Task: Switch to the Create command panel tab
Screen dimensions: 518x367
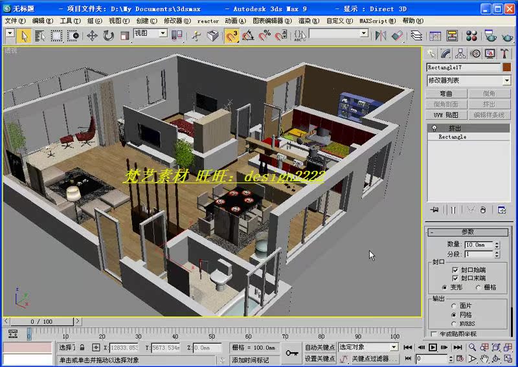Action: tap(431, 54)
